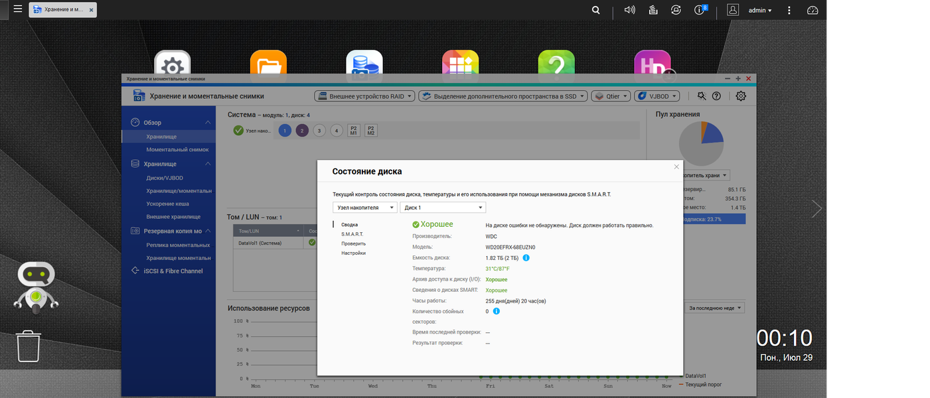The height and width of the screenshot is (398, 930).
Task: Open the main hamburger menu
Action: coord(18,9)
